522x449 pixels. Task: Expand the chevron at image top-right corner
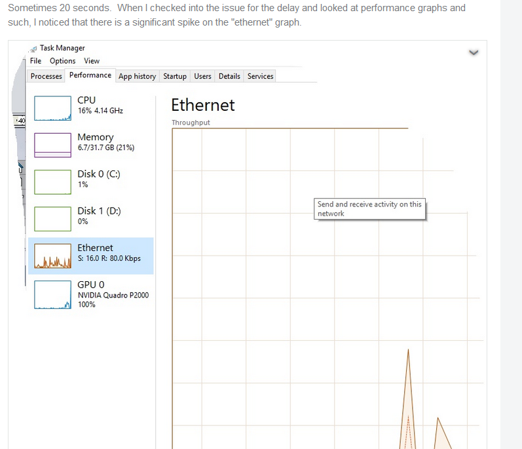474,52
